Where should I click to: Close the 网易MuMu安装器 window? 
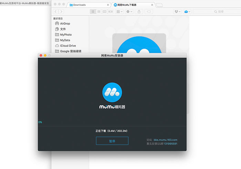tap(41, 56)
